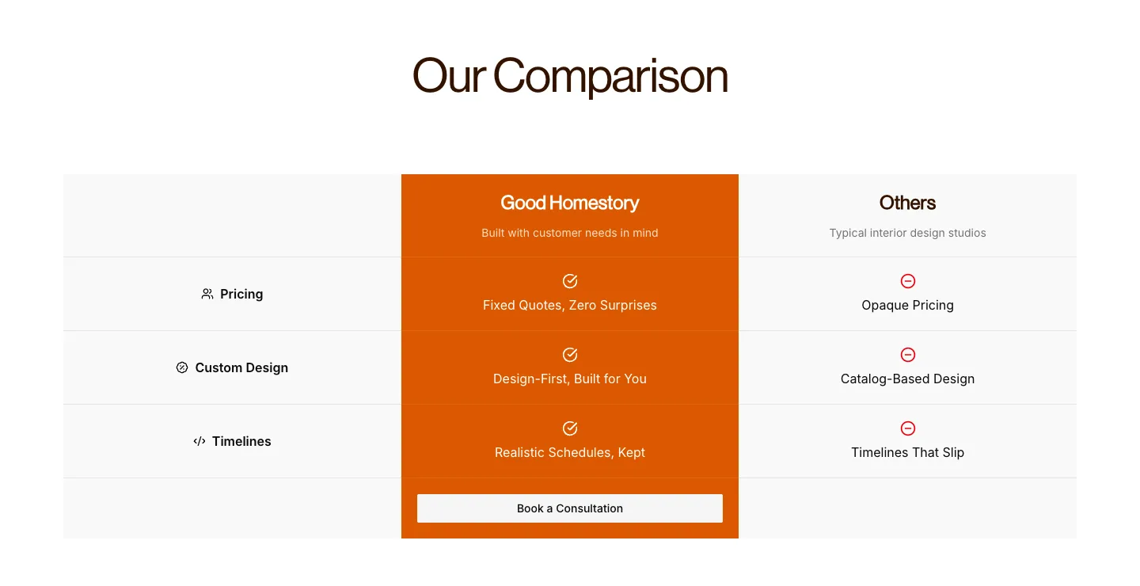Image resolution: width=1140 pixels, height=586 pixels.
Task: Click the red minus icon above Timelines That Slip
Action: (908, 428)
